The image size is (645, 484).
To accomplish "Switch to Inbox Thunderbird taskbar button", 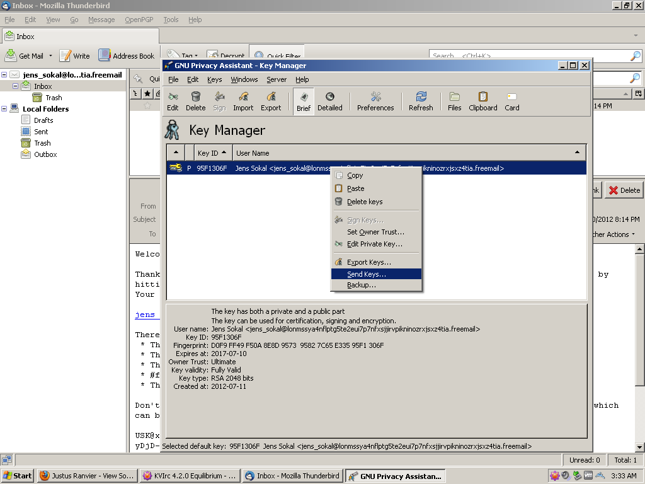I will point(292,476).
